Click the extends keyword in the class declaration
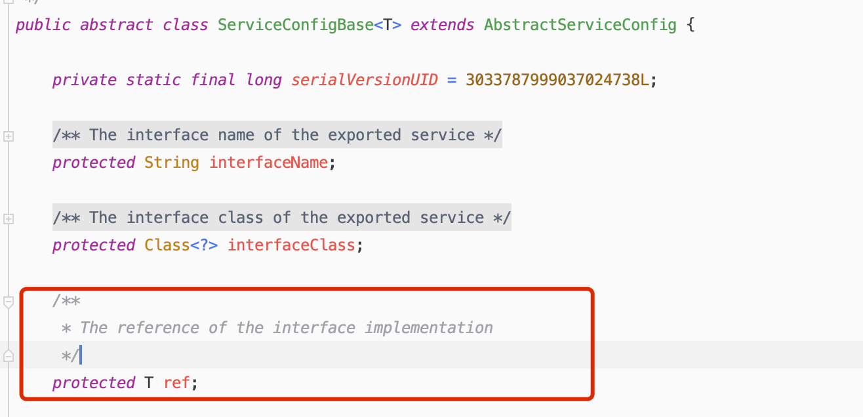863x417 pixels. coord(442,26)
